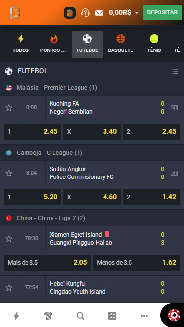
Task: Open the jersey sports icon in bottom bar
Action: click(x=48, y=316)
